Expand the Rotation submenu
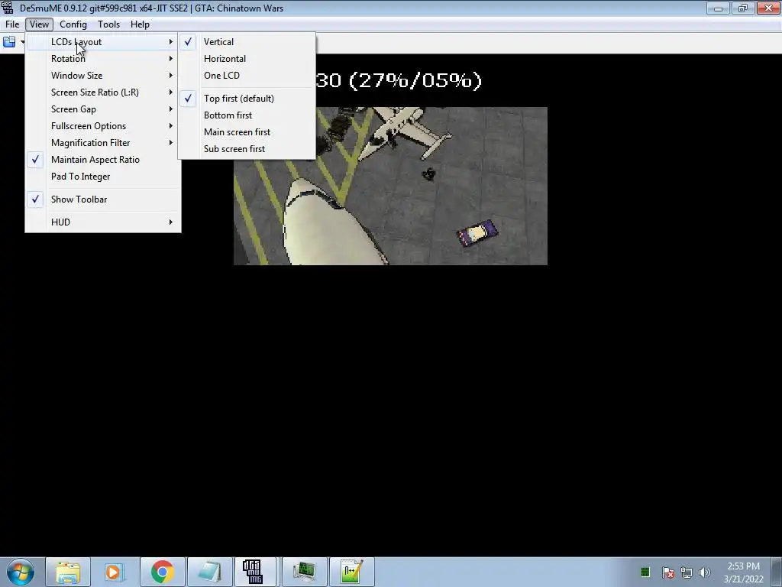782x587 pixels. point(103,59)
